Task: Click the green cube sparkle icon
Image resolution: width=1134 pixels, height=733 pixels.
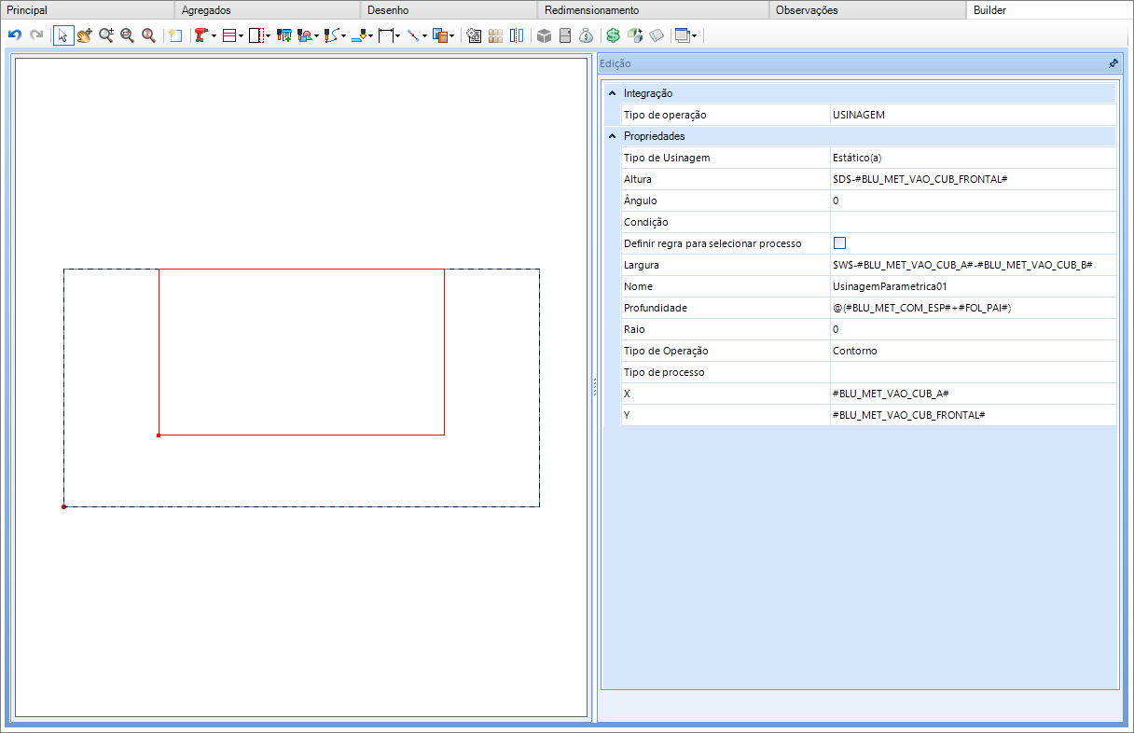Action: point(634,35)
